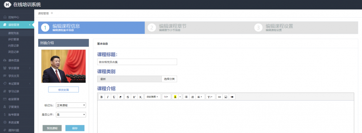Expand the 考试管理 chevron arrow
The width and height of the screenshot is (362, 133).
pyautogui.click(x=30, y=84)
